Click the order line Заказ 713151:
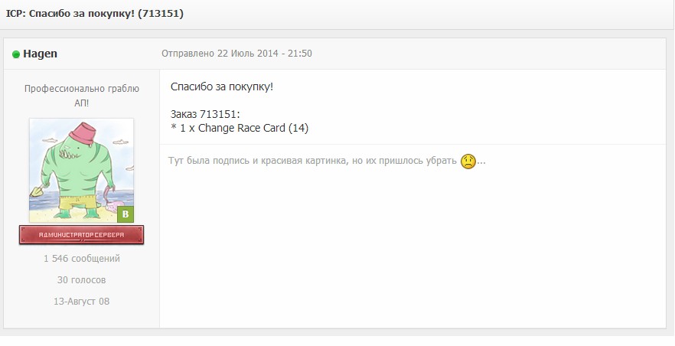Screen dimensions: 675x346 [205, 115]
